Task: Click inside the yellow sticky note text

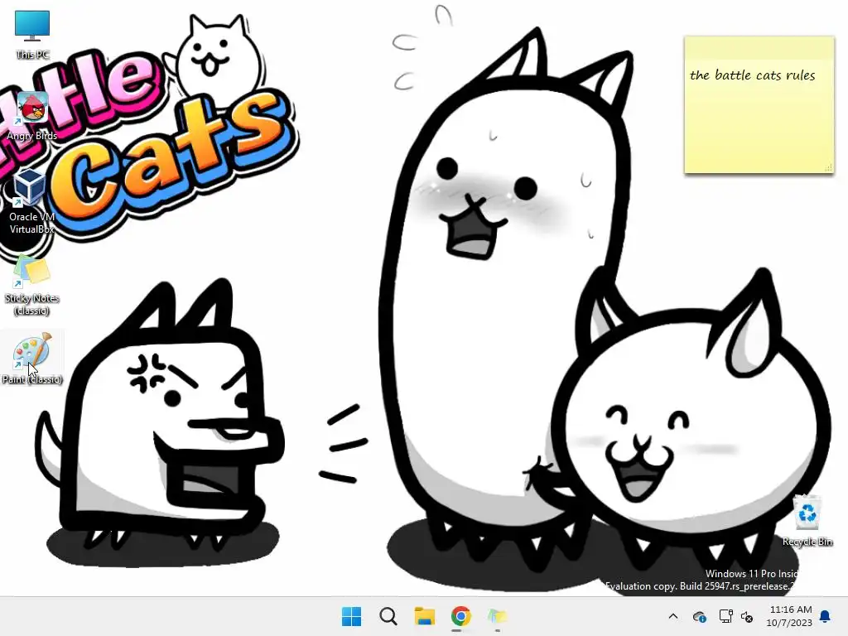Action: point(752,75)
